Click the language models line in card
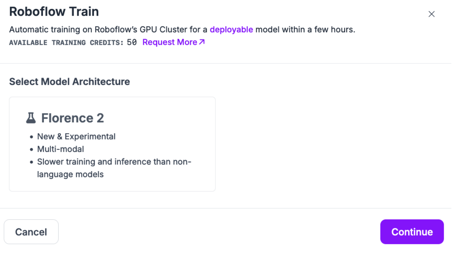Image resolution: width=463 pixels, height=265 pixels. [70, 174]
